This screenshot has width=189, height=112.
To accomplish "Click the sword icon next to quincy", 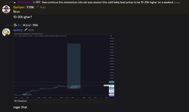I will pos(25,30).
